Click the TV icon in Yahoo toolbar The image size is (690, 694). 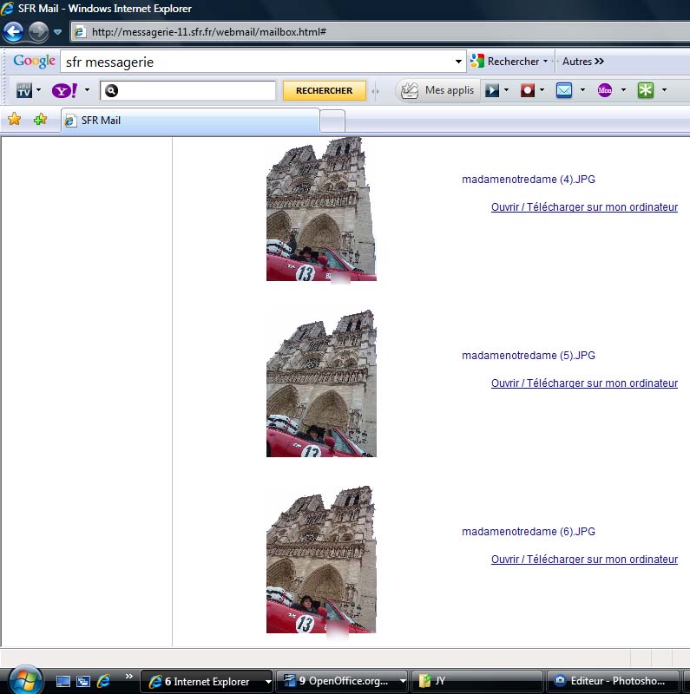24,90
